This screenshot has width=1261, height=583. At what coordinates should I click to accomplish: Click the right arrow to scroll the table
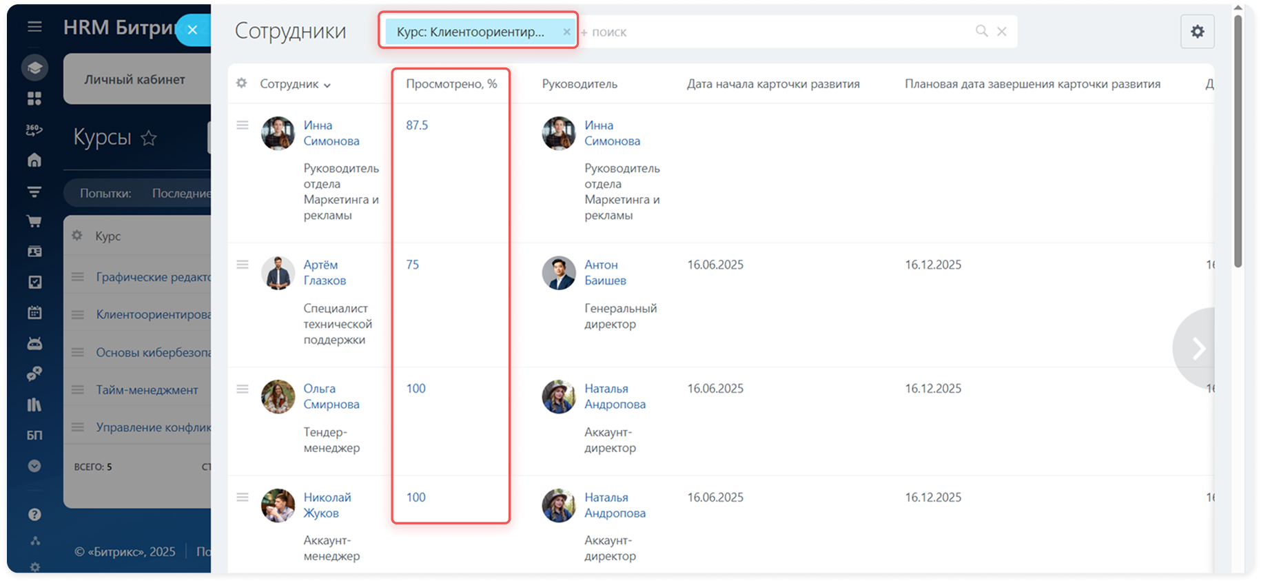(x=1198, y=348)
